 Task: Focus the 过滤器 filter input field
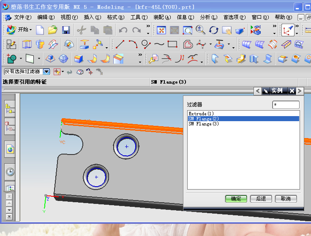[286, 105]
